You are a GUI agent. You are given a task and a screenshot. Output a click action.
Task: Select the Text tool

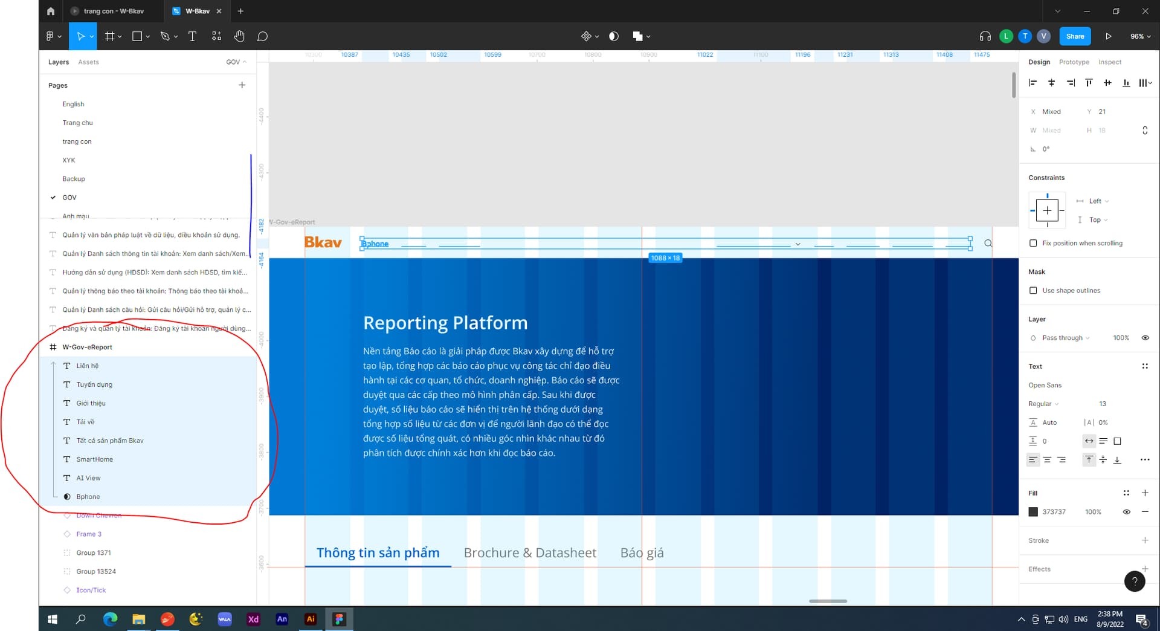click(192, 36)
